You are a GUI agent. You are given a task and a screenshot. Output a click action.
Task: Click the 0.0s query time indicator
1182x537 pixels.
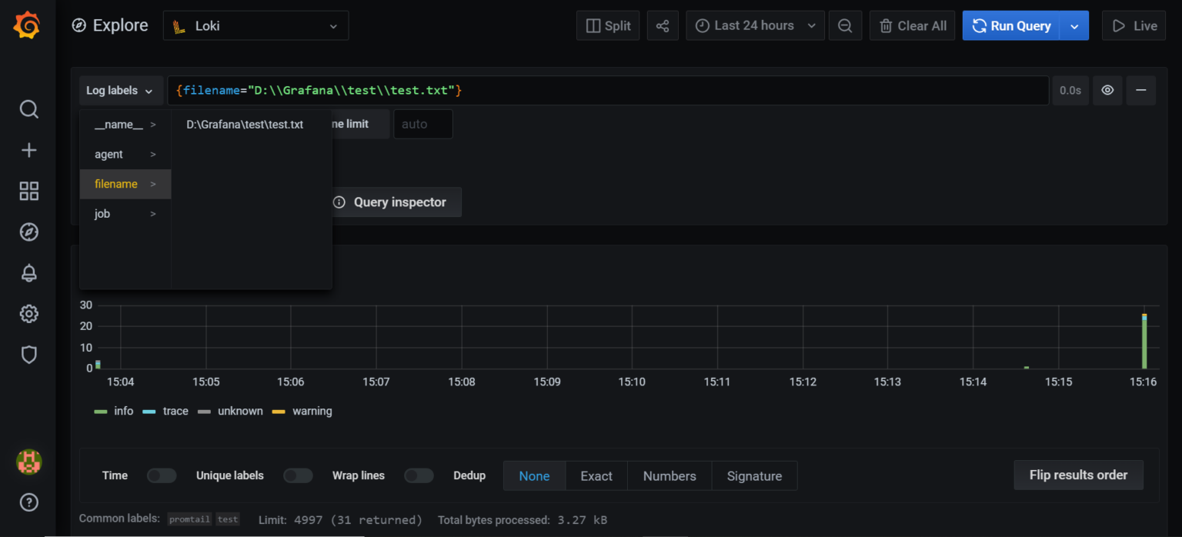[1070, 90]
